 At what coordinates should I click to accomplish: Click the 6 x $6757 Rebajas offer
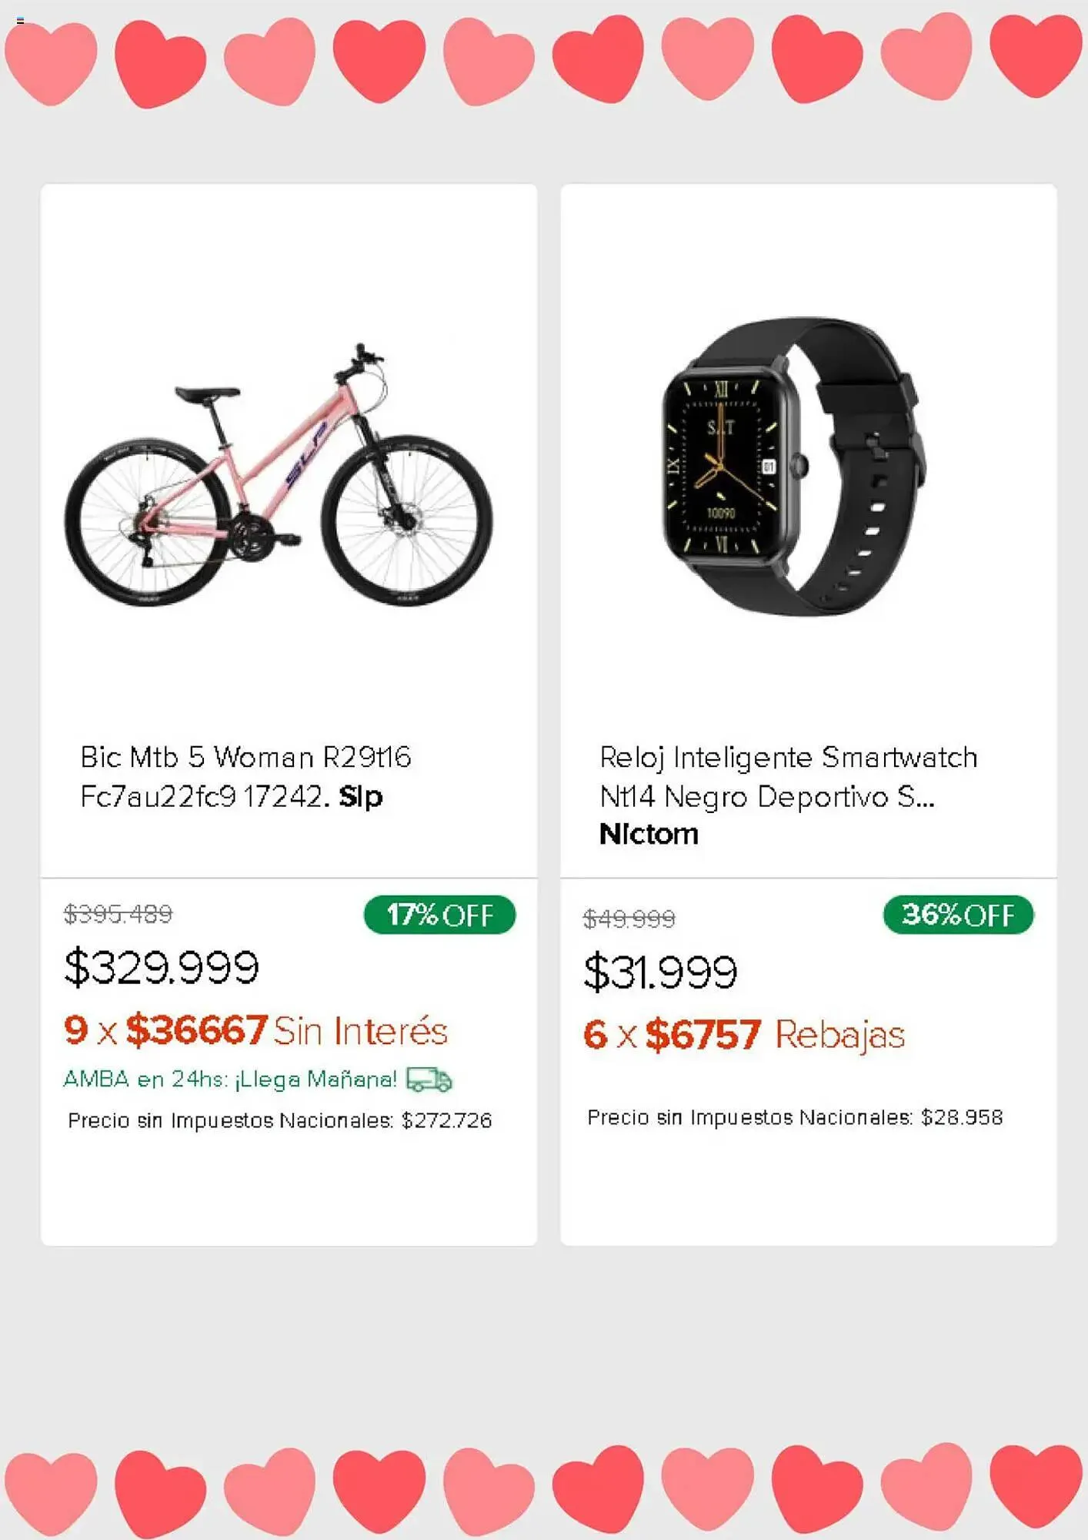pyautogui.click(x=743, y=1034)
